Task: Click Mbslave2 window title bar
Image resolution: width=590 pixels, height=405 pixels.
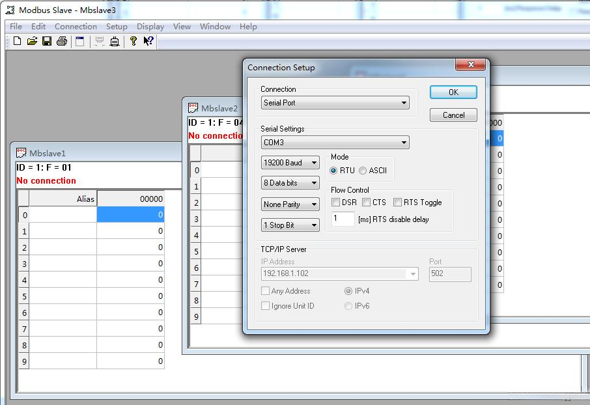Action: point(213,108)
